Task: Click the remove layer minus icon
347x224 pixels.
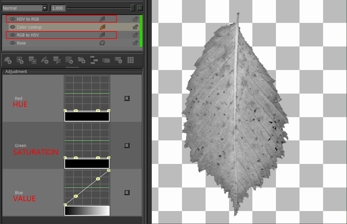Action: pos(118,60)
